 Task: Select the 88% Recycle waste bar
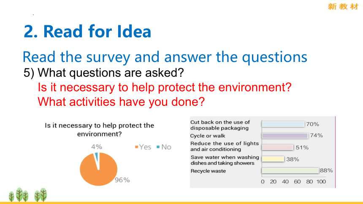290,171
